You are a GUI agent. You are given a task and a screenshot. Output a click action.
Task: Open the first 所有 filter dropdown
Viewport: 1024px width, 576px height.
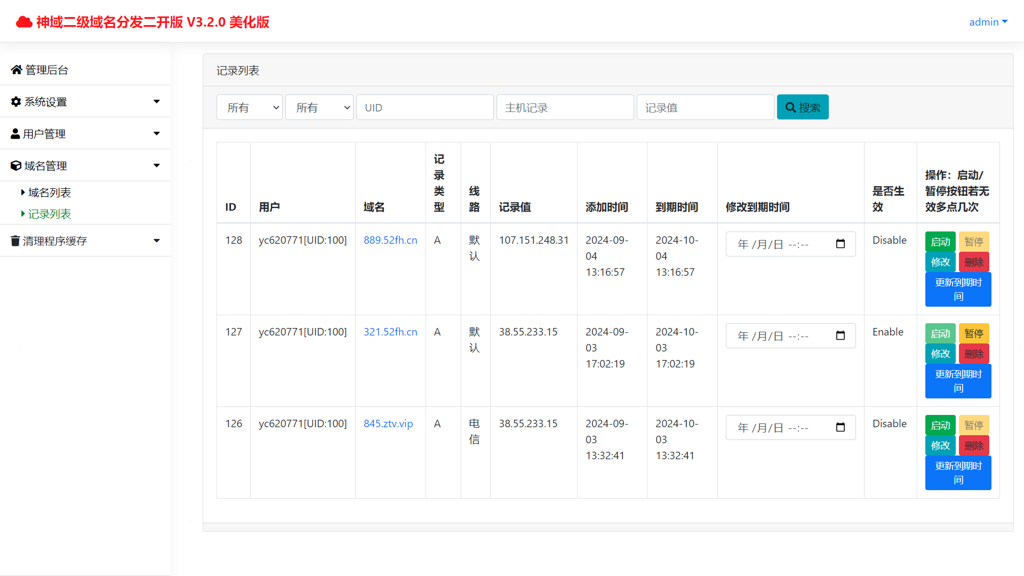249,108
